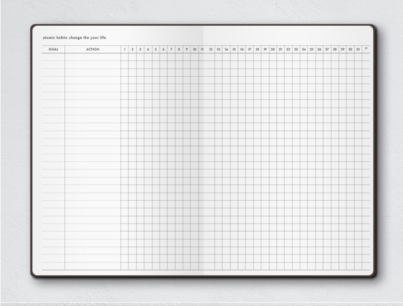This screenshot has height=306, width=403.
Task: Select day 3 column header
Action: coord(140,49)
